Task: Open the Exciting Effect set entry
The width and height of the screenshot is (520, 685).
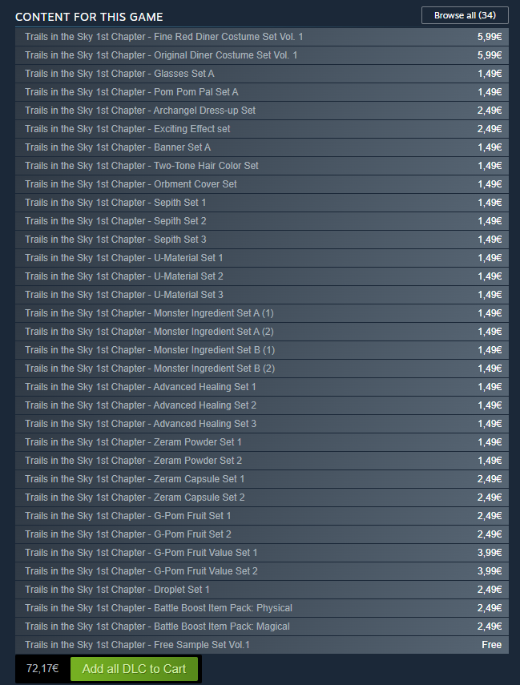Action: click(262, 129)
